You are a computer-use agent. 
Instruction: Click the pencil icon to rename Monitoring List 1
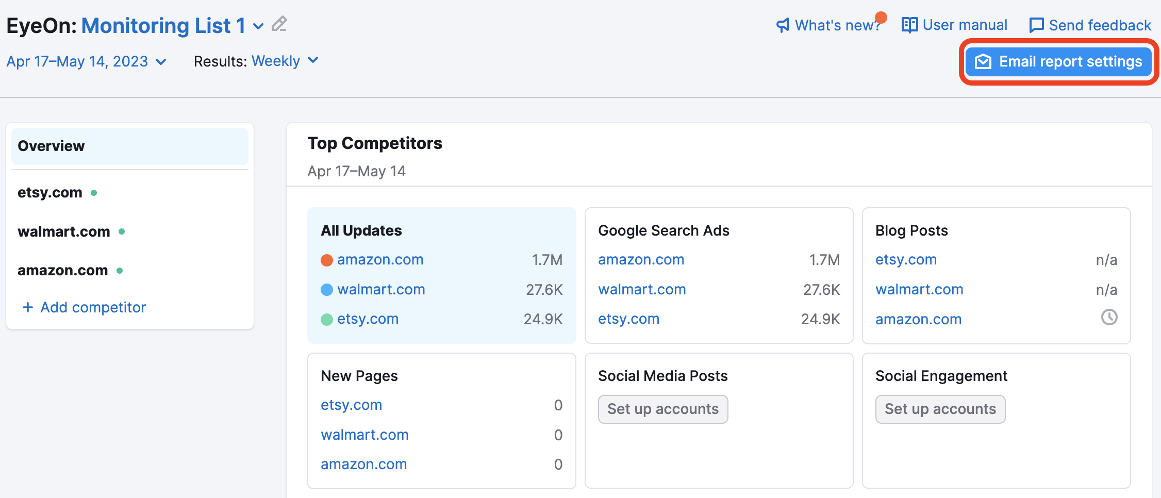coord(279,24)
